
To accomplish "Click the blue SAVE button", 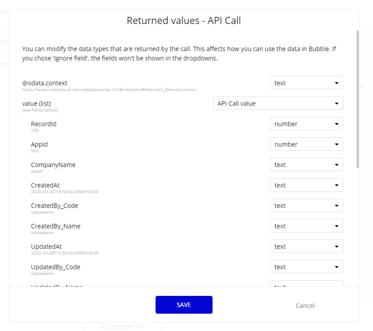I will [184, 305].
